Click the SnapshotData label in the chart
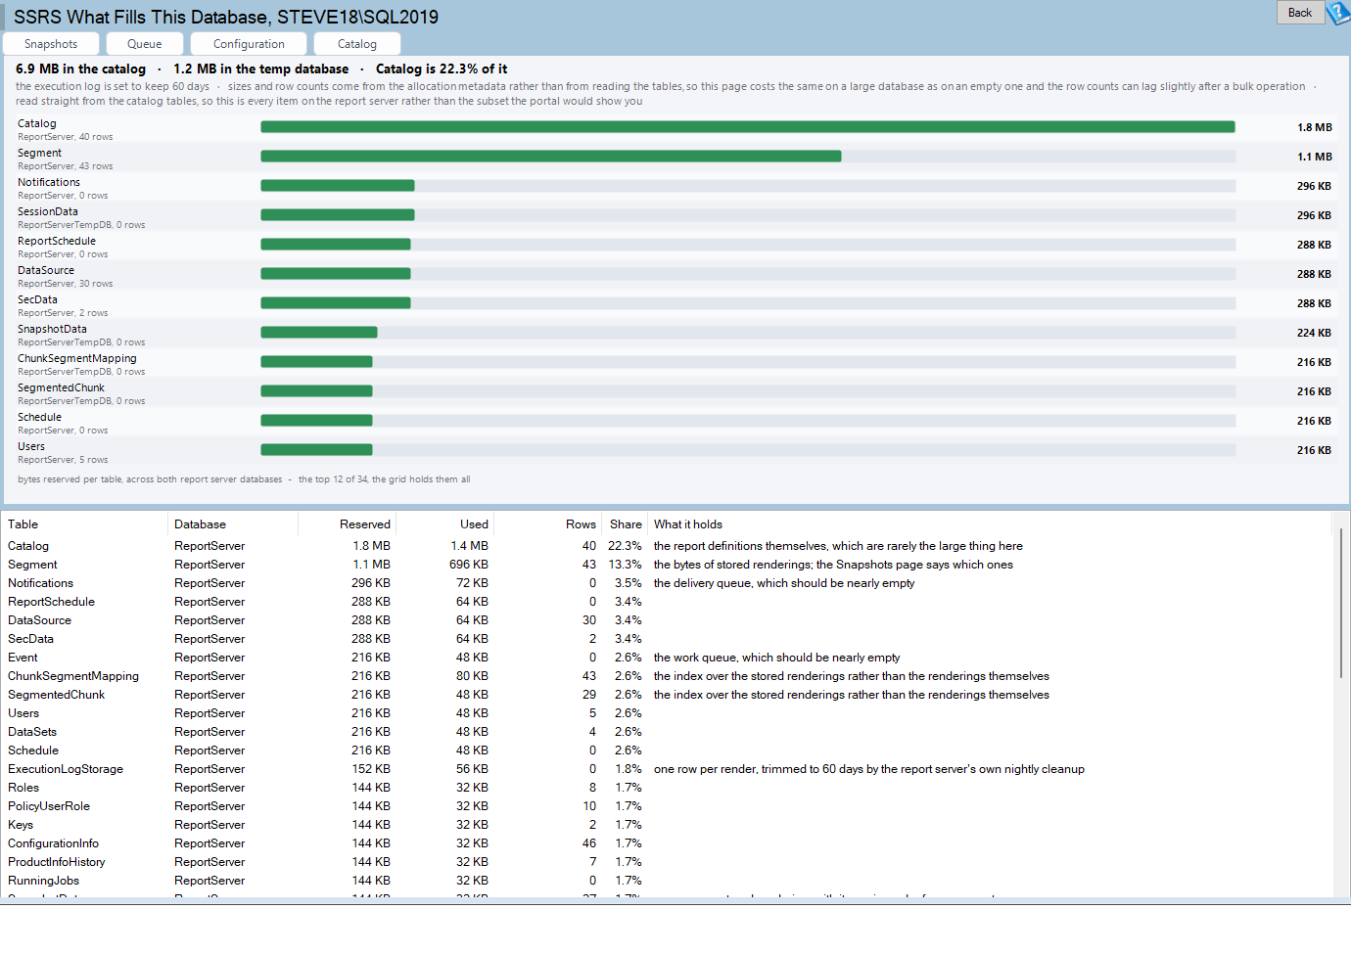The height and width of the screenshot is (955, 1351). pyautogui.click(x=52, y=329)
